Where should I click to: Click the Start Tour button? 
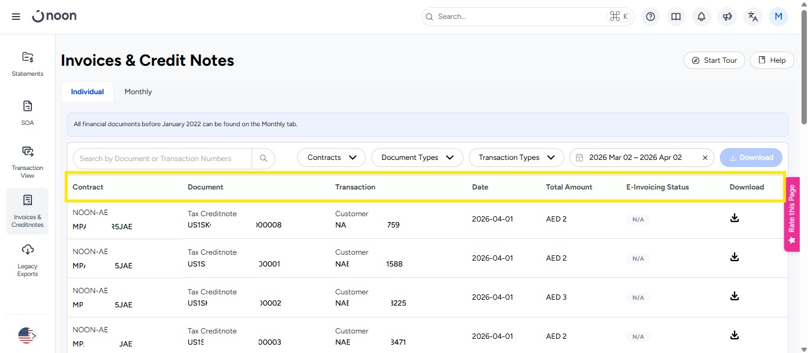[714, 60]
